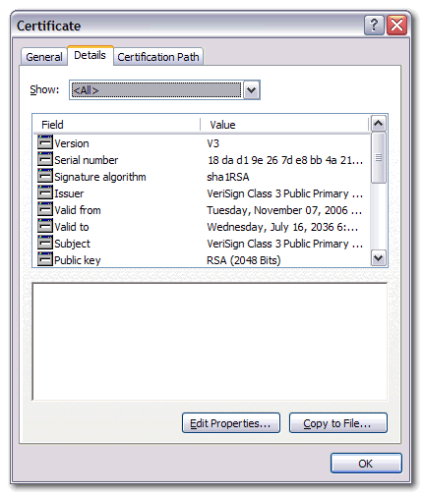
Task: Click the Valid to field icon
Action: tap(45, 226)
